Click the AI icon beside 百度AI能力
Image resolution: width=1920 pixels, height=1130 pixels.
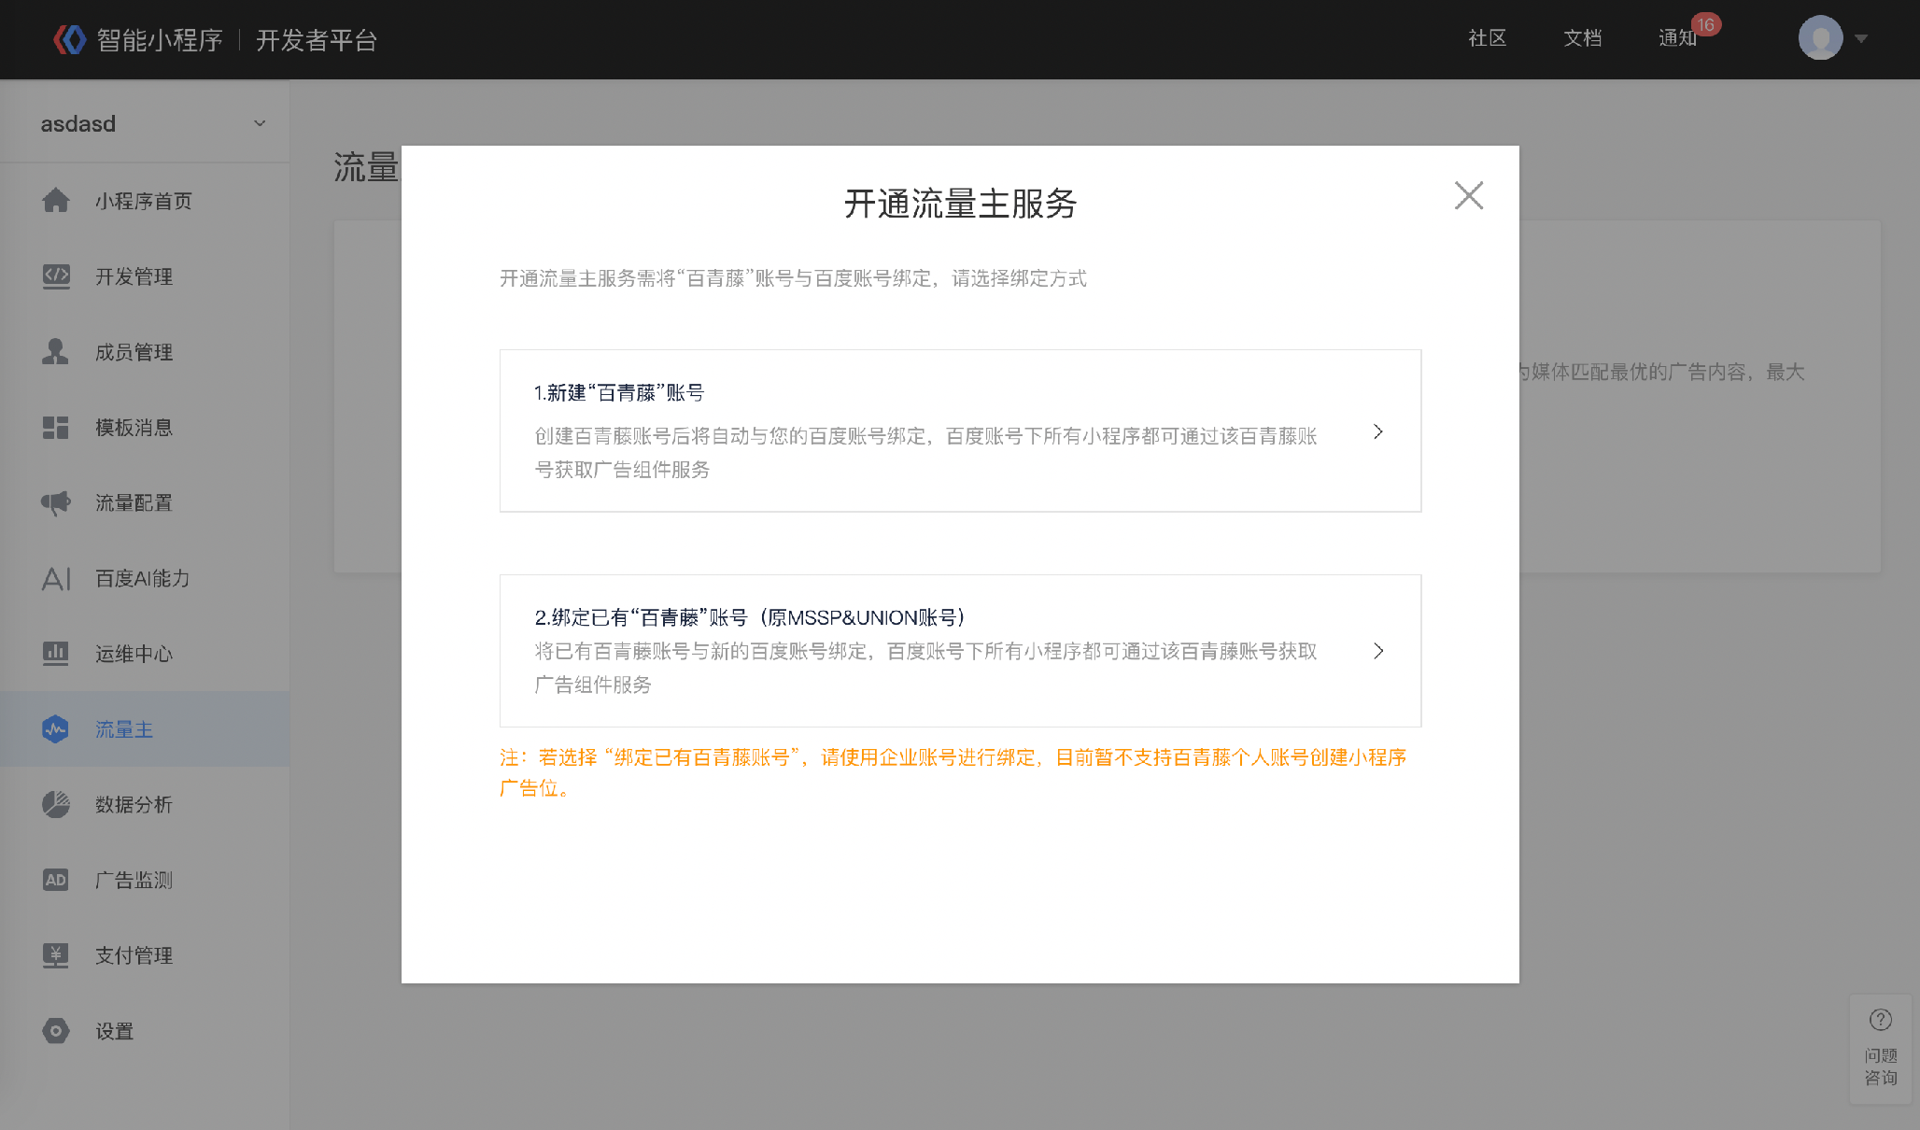(56, 578)
